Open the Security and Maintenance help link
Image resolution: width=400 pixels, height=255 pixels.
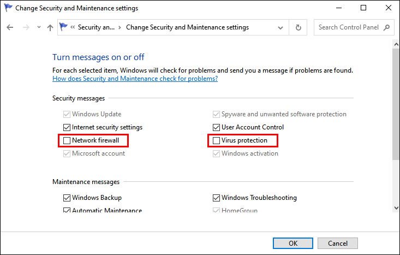(135, 79)
